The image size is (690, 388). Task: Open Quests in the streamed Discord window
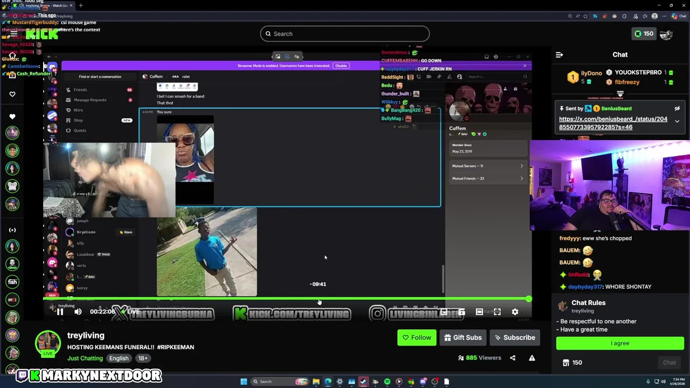pos(80,130)
